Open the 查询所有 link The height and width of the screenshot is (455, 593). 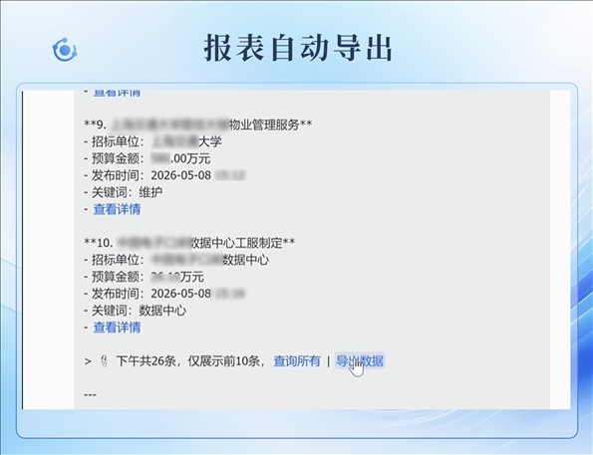(297, 360)
